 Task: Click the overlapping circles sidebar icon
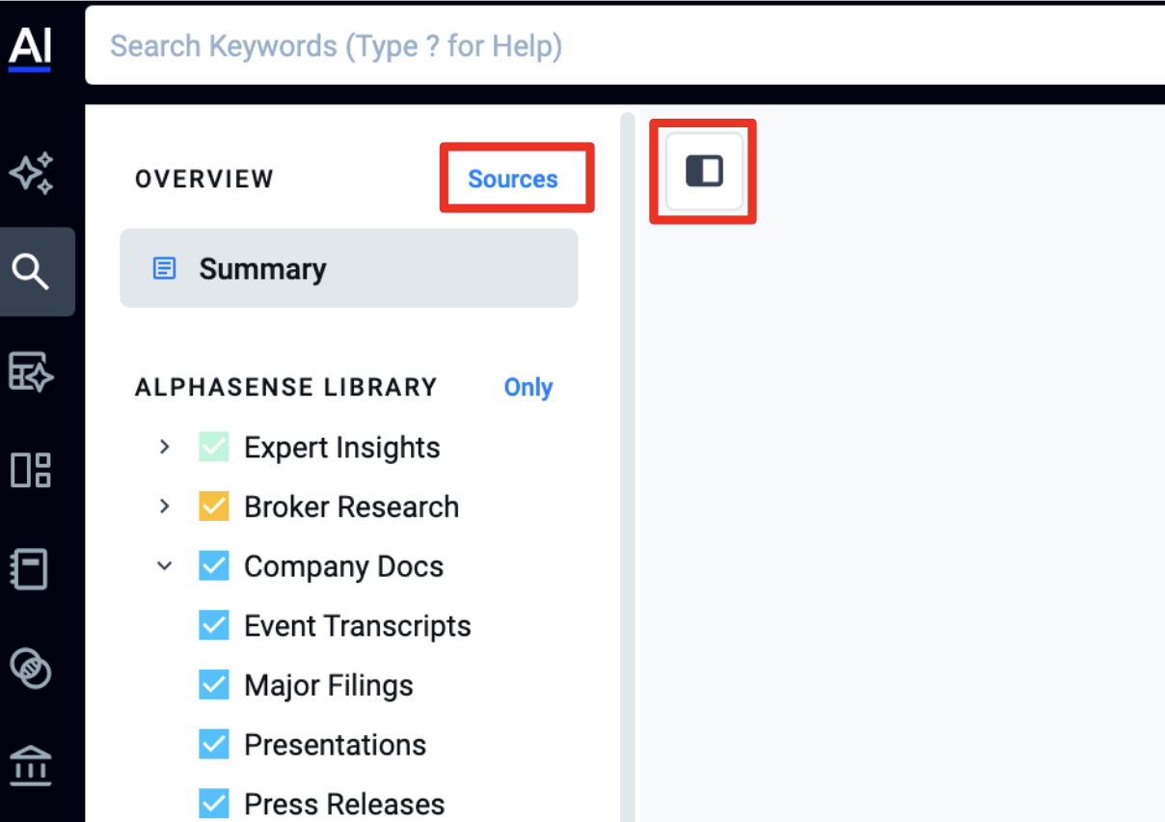[x=31, y=668]
